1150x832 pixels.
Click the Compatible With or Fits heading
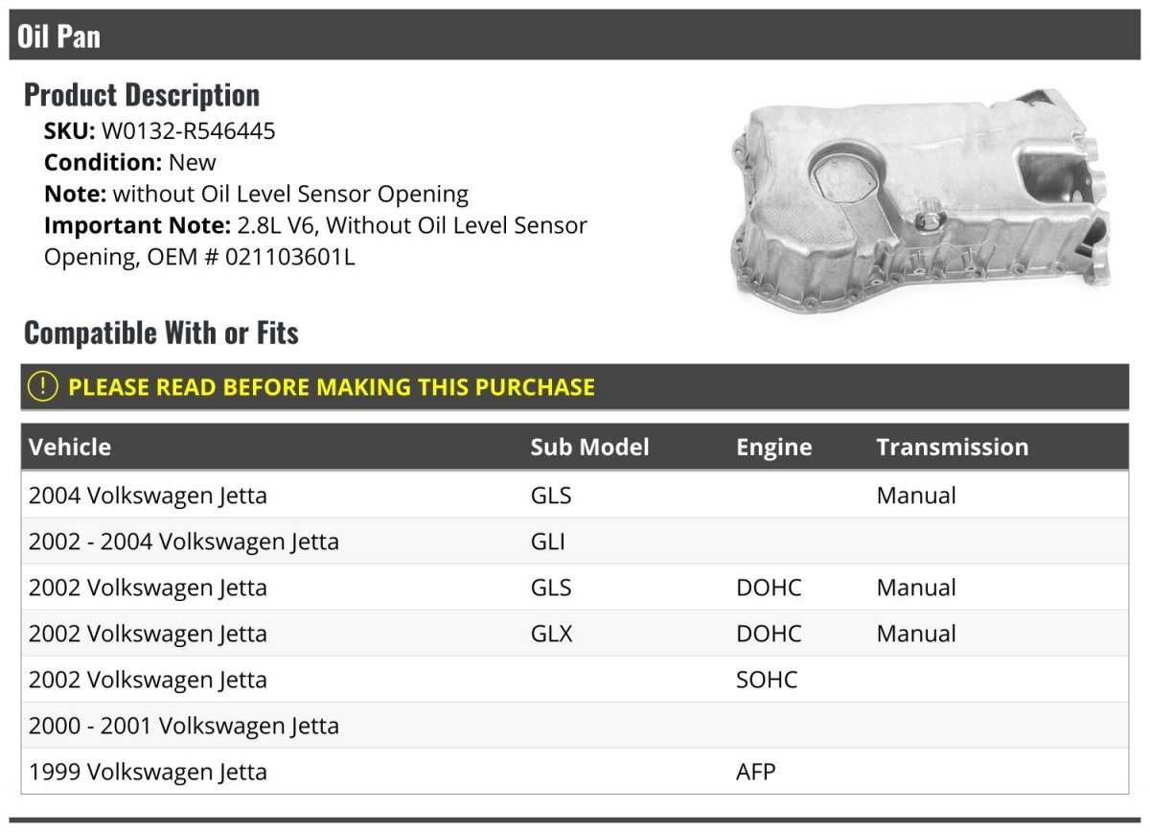click(161, 333)
